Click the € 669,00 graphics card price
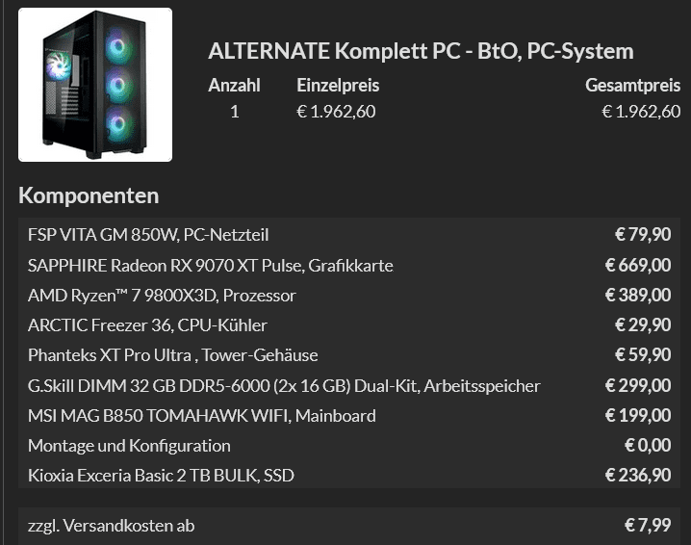 [x=637, y=265]
